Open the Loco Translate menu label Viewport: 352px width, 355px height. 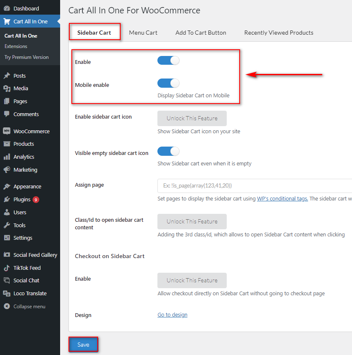tap(30, 294)
